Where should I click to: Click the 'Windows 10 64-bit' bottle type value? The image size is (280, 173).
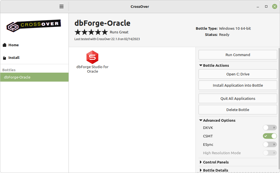235,29
